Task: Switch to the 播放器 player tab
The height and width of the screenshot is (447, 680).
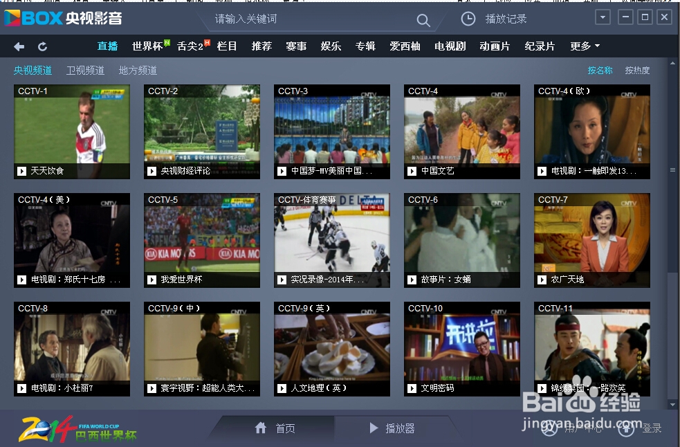Action: (392, 429)
